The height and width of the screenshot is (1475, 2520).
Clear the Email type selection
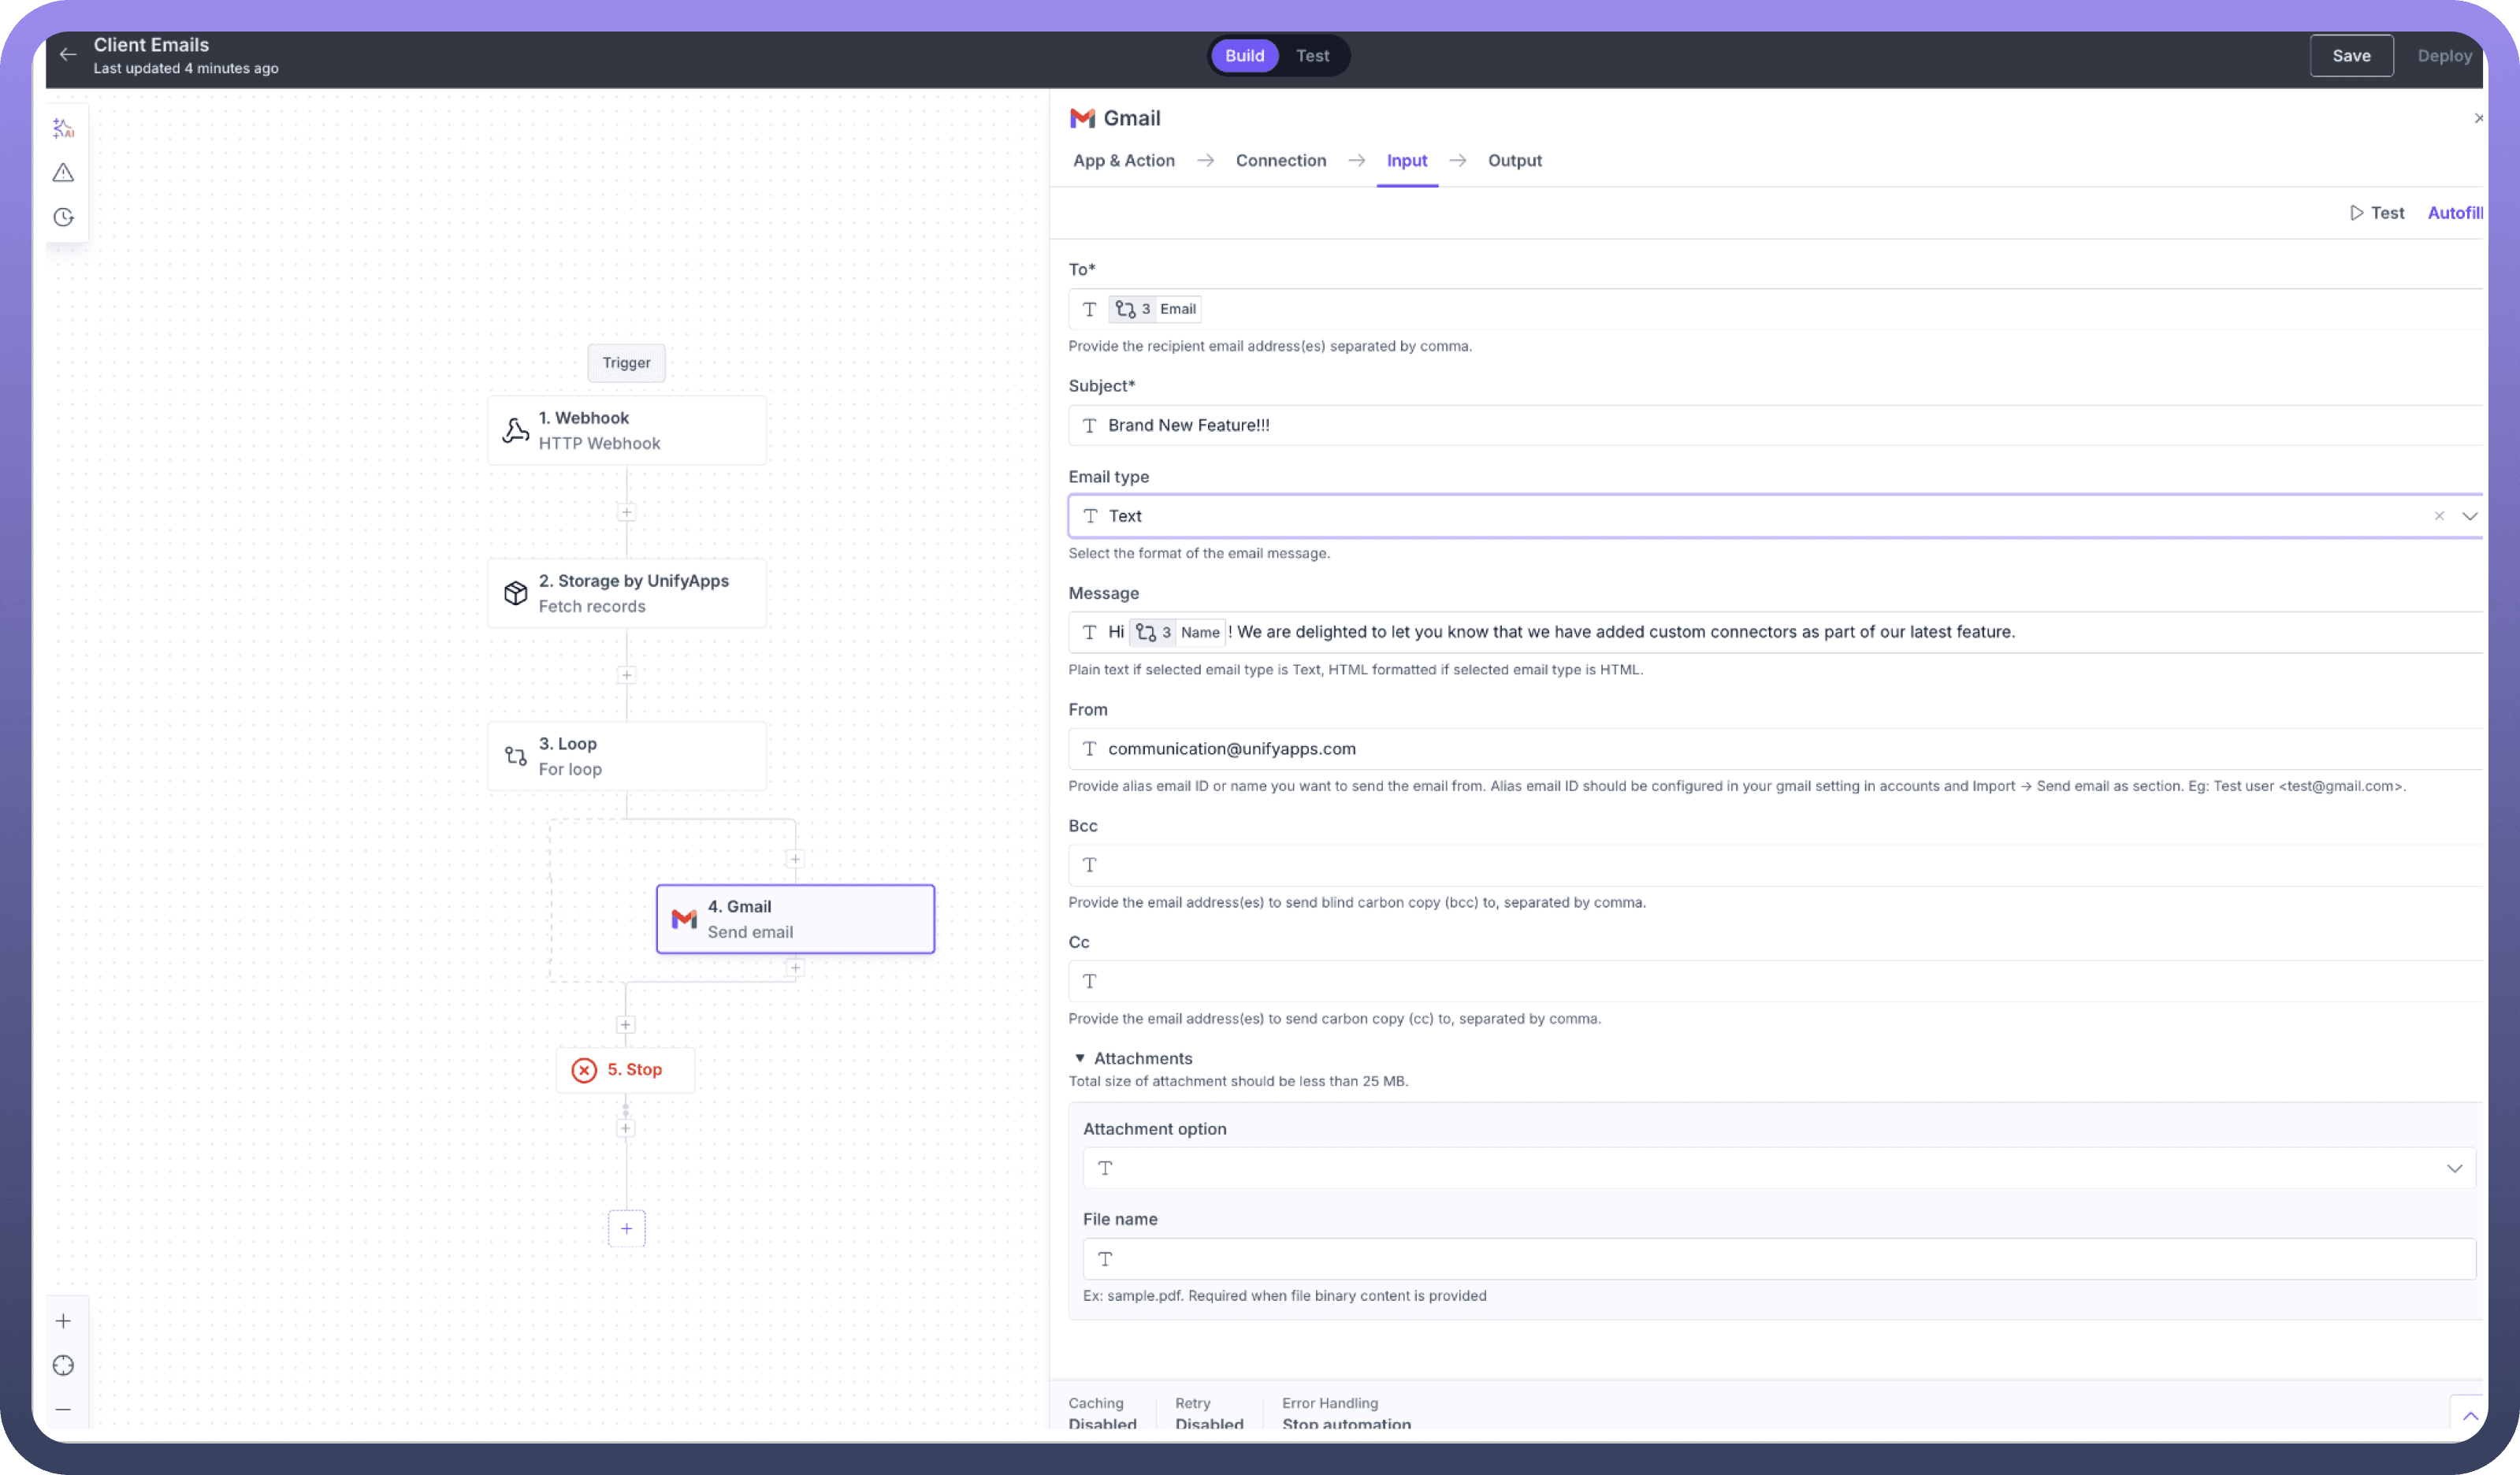click(x=2439, y=516)
